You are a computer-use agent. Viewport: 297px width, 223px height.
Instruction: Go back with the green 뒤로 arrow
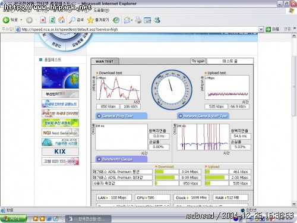click(10, 20)
